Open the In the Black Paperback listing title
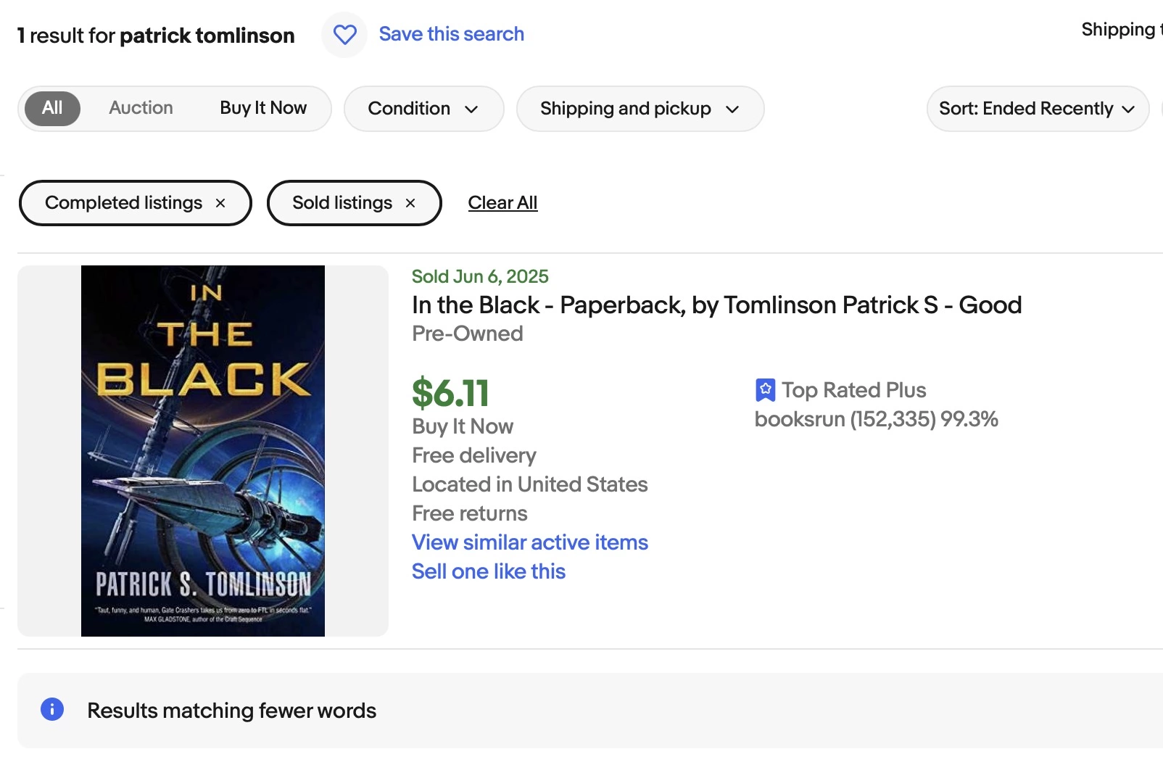Screen dimensions: 1163x757 [716, 305]
